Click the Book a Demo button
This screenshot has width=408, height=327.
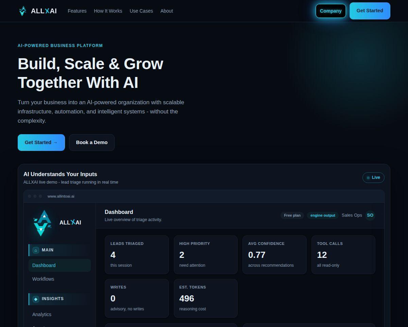click(x=92, y=142)
